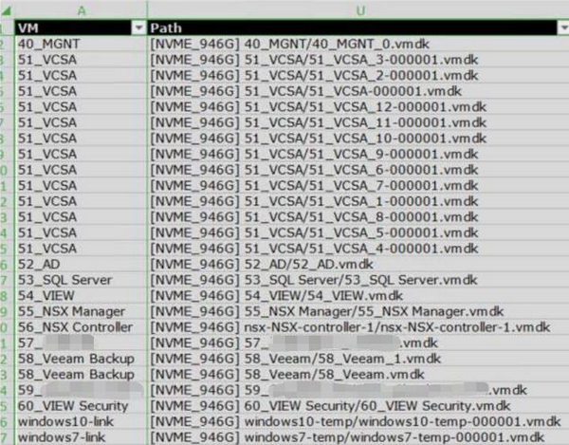Select the 53_SQL Server VM cell
The width and height of the screenshot is (569, 445).
pos(81,280)
